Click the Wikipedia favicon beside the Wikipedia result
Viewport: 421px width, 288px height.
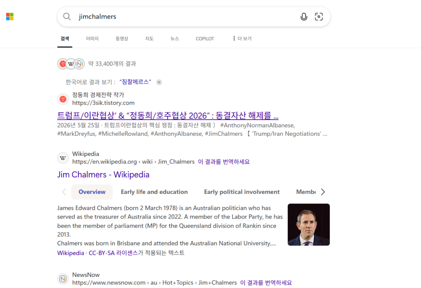click(x=63, y=158)
